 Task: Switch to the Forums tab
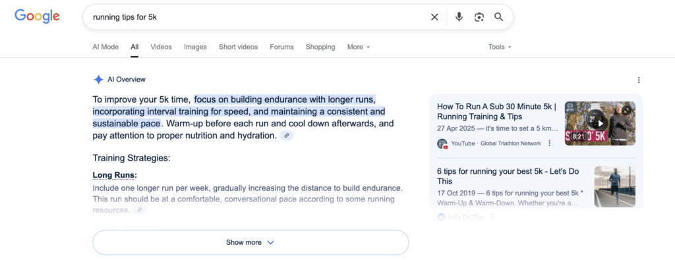pyautogui.click(x=281, y=47)
